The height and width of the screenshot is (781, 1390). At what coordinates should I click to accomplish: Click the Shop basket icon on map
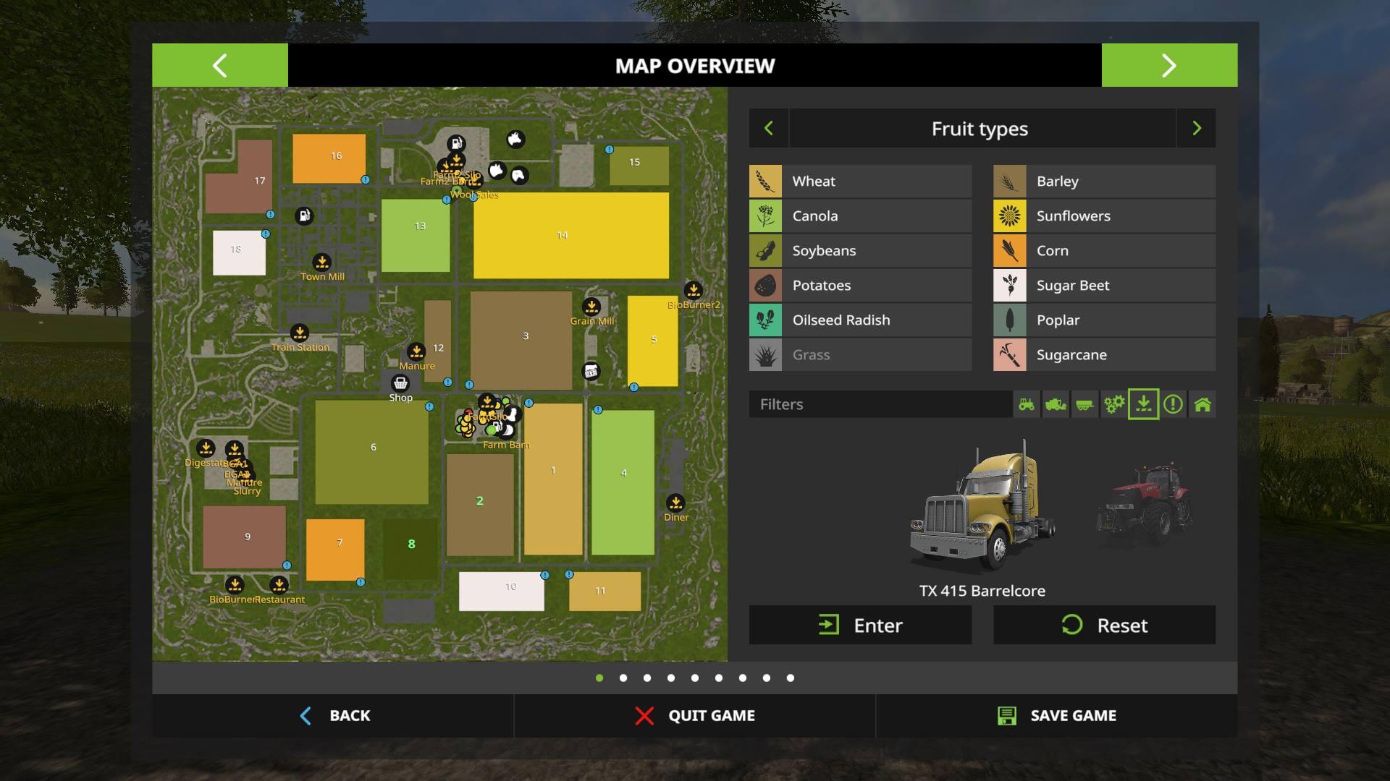click(400, 383)
